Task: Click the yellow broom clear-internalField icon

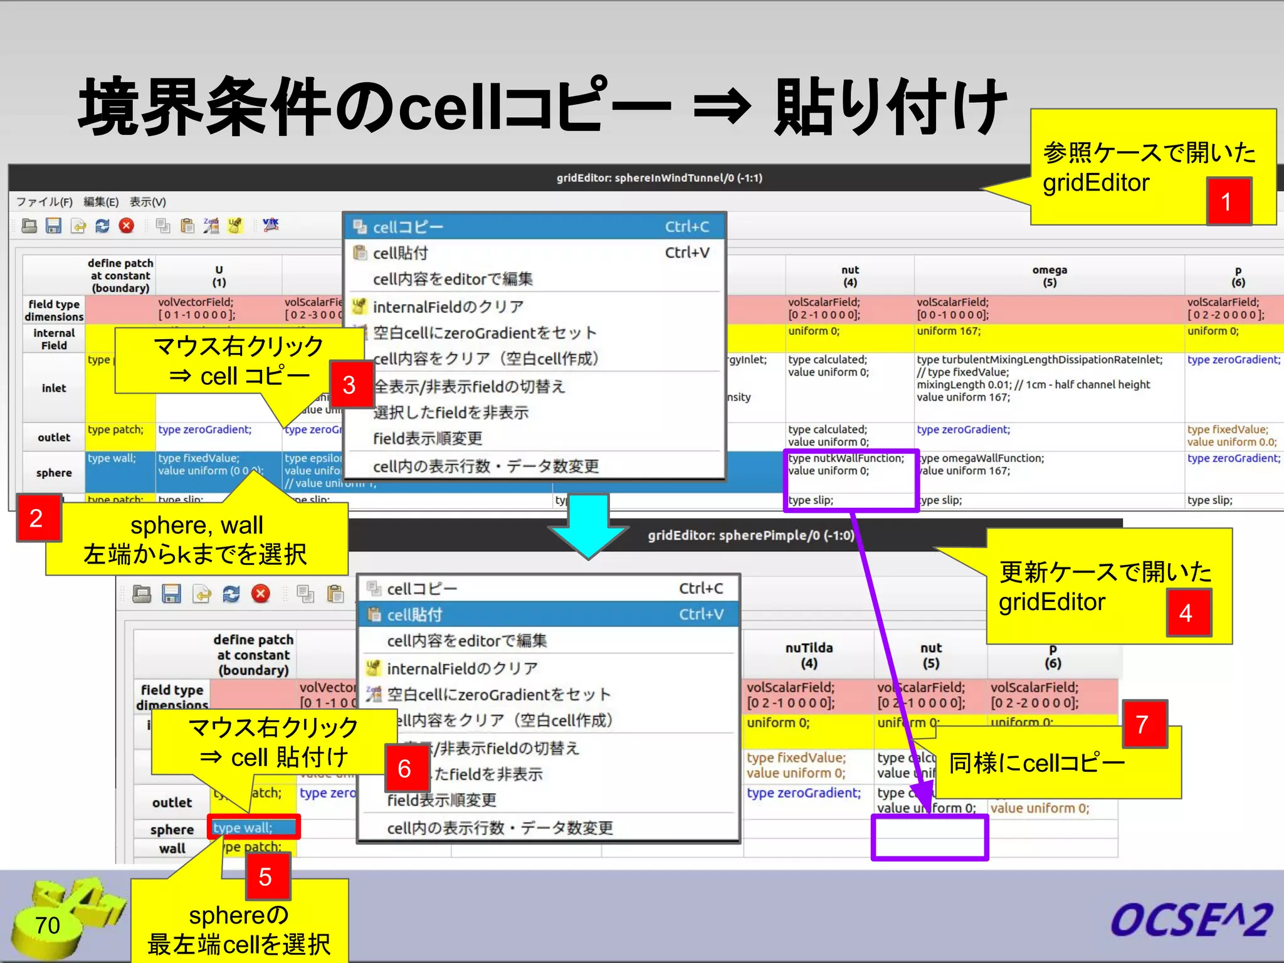Action: coord(235,226)
